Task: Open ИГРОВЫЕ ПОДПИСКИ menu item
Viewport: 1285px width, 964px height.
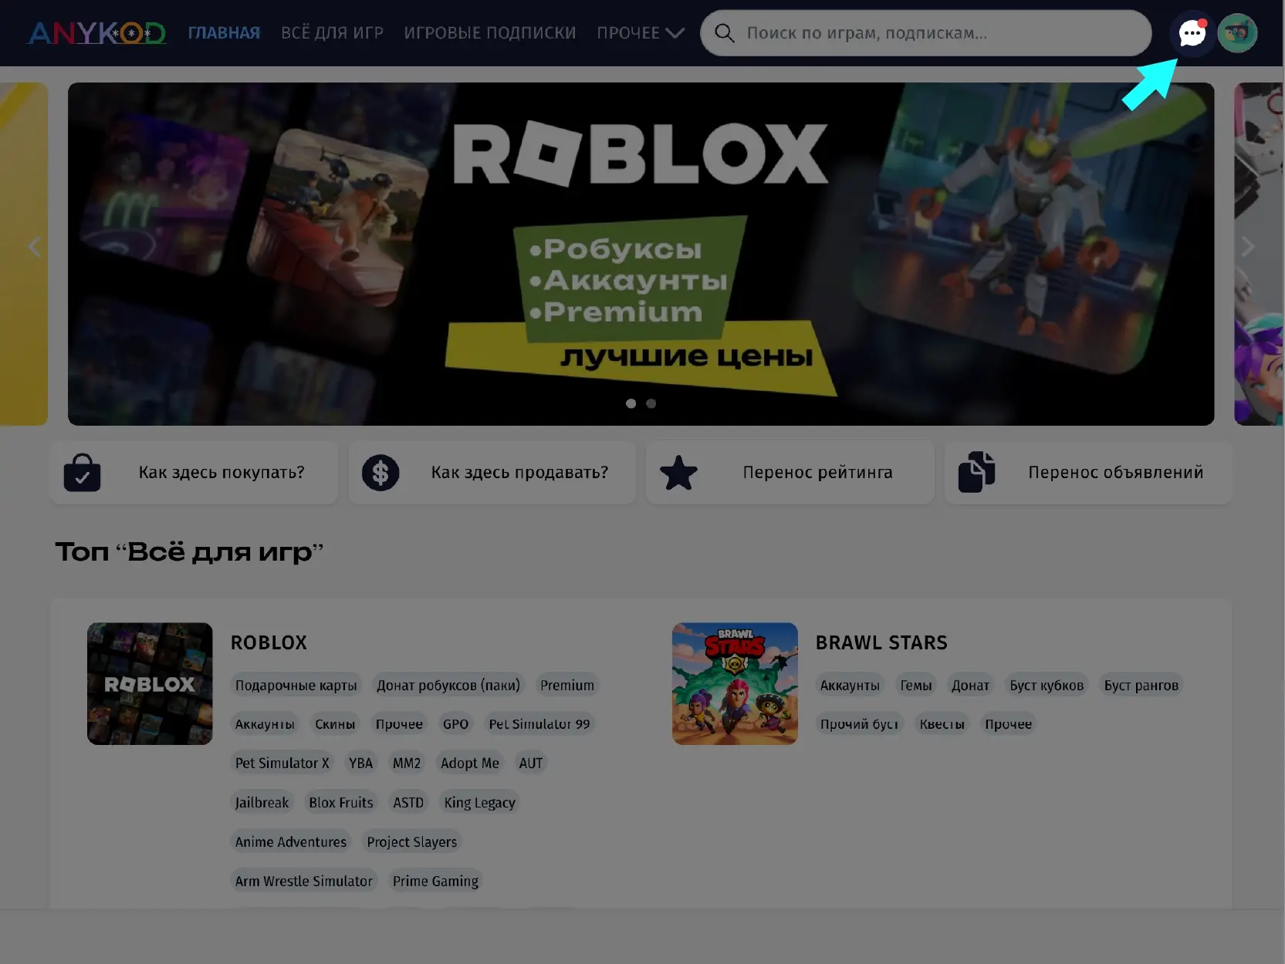Action: [490, 33]
